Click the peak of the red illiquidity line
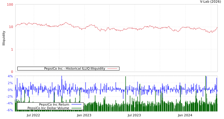The width and height of the screenshot is (224, 119). tap(66, 22)
